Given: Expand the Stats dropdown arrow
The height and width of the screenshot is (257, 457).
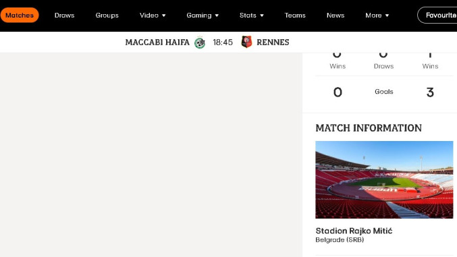Looking at the screenshot, I should tap(262, 16).
